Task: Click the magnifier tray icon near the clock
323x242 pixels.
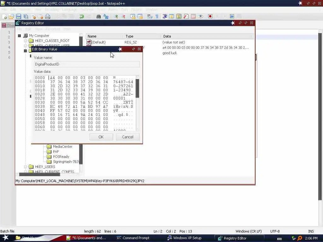Action: (x=300, y=238)
